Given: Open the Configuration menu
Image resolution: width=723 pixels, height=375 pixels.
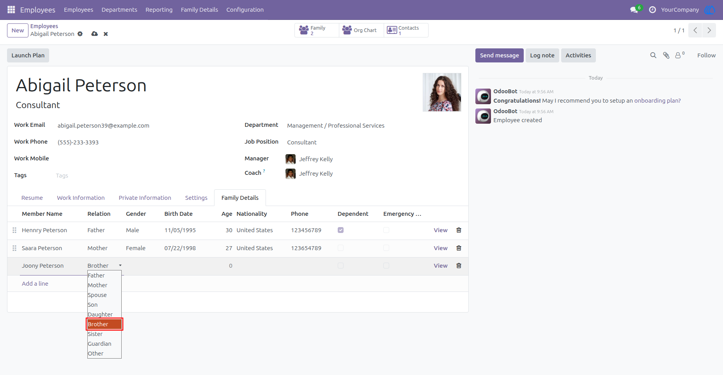Looking at the screenshot, I should click(245, 10).
